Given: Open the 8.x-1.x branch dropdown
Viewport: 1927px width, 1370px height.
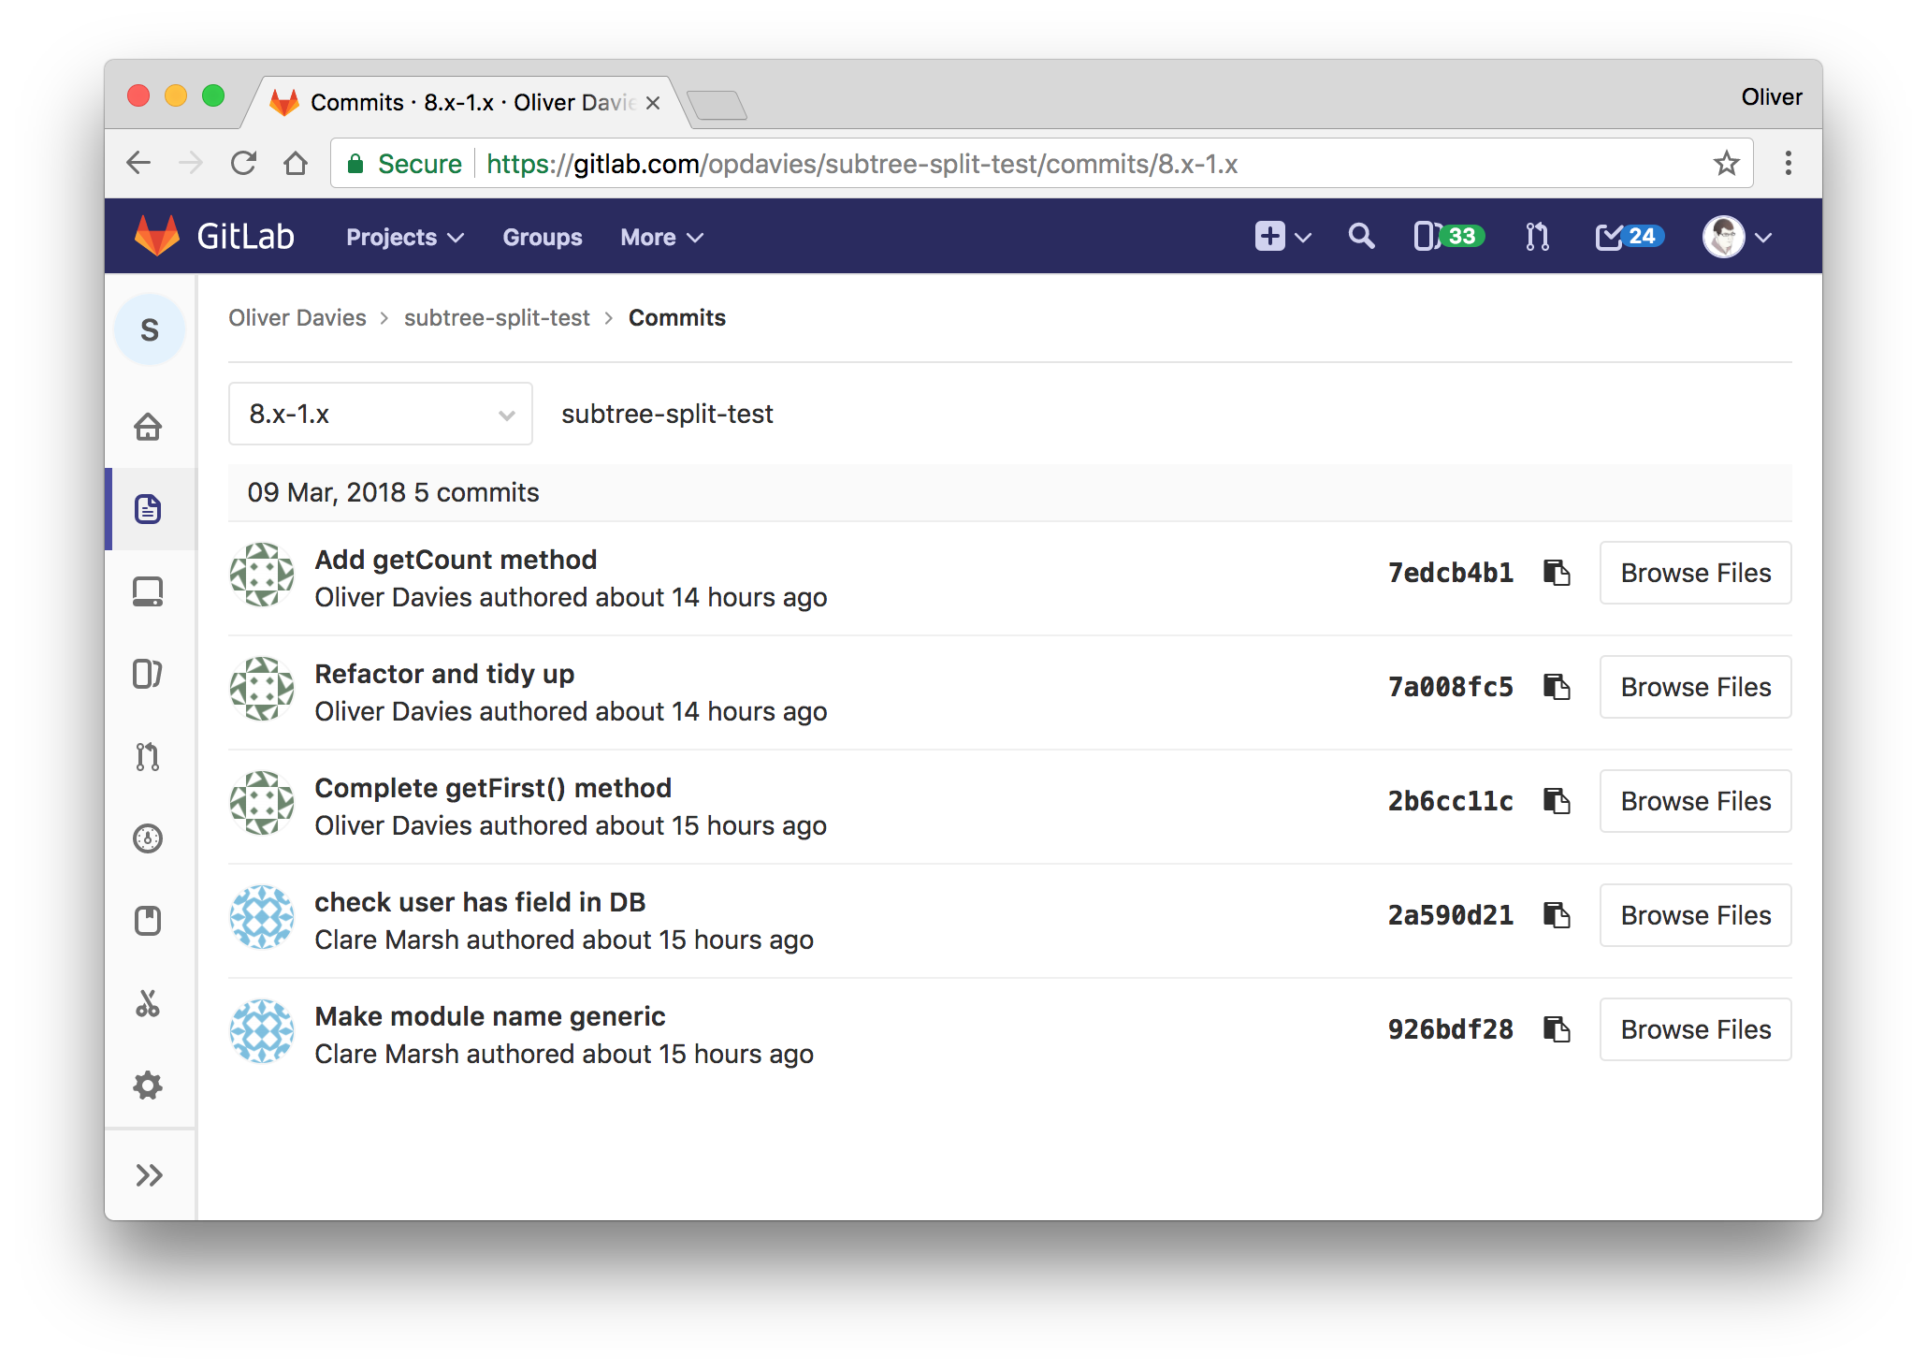Looking at the screenshot, I should 381,414.
